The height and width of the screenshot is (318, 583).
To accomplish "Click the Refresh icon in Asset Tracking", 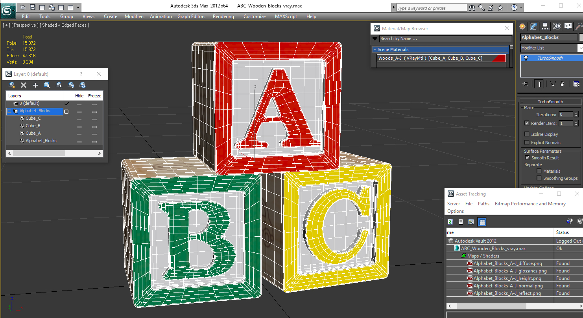I will [450, 222].
